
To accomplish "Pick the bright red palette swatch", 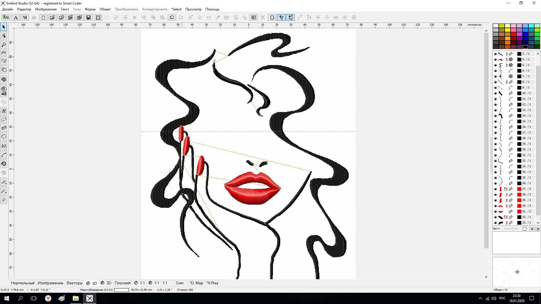I will [x=513, y=34].
